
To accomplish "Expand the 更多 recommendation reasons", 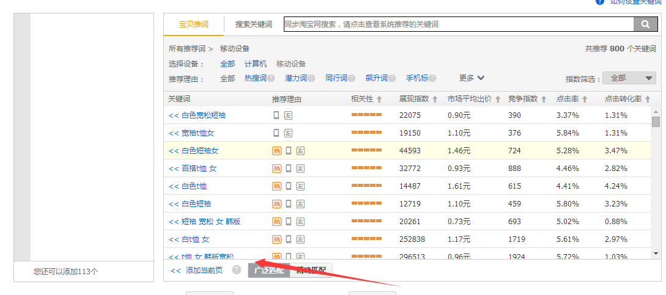I will [x=472, y=78].
